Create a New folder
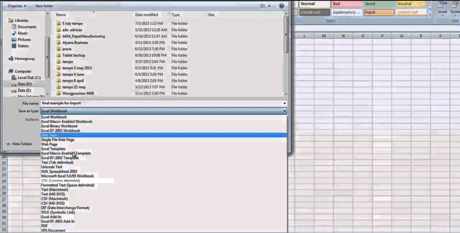Screen dimensions: 460x233 [x=44, y=6]
